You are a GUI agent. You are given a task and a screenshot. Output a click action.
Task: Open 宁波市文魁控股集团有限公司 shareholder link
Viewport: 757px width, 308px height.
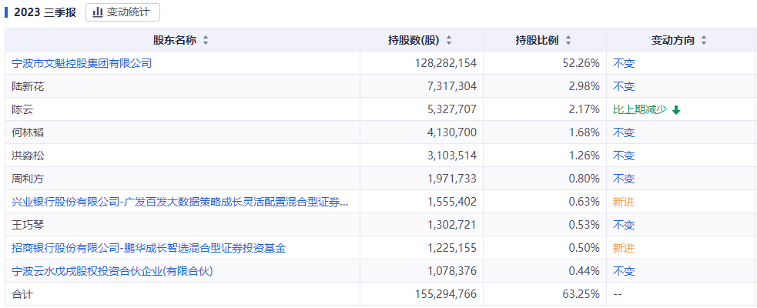click(82, 63)
